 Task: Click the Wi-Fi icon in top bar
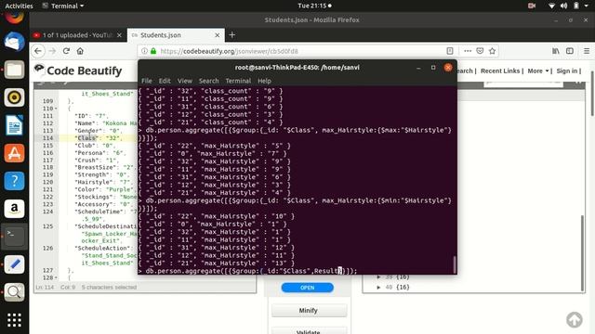click(551, 6)
